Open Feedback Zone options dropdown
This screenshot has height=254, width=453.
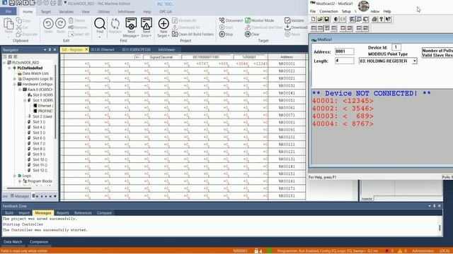430,206
